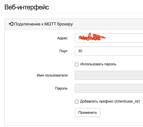Viewport: 143px width, 127px height.
Task: Click the Порт field containing 80
Action: point(109,51)
